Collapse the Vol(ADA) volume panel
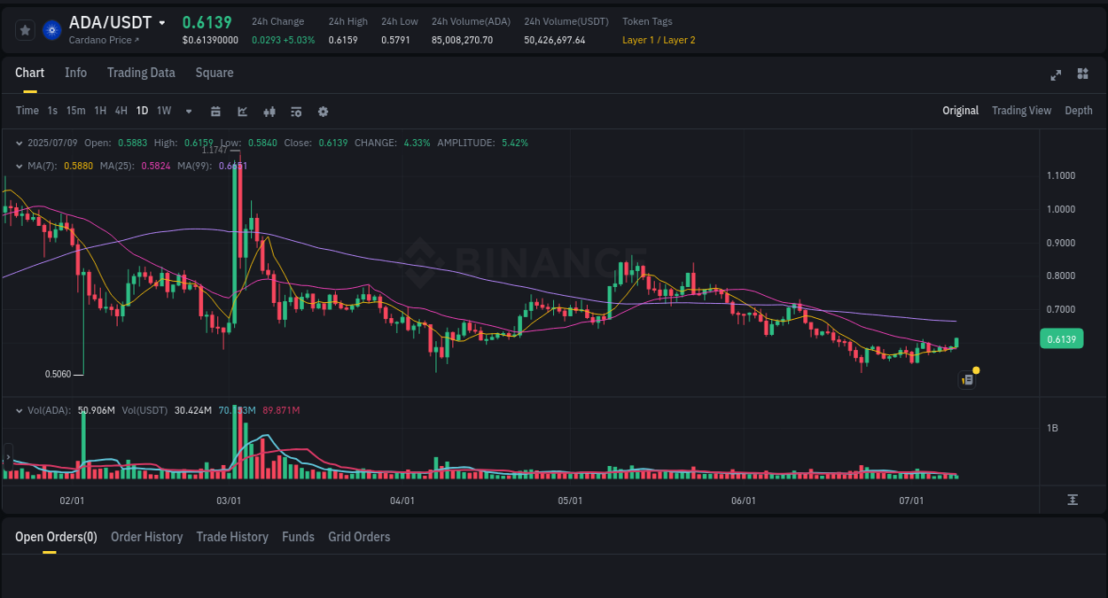This screenshot has height=598, width=1108. (19, 410)
